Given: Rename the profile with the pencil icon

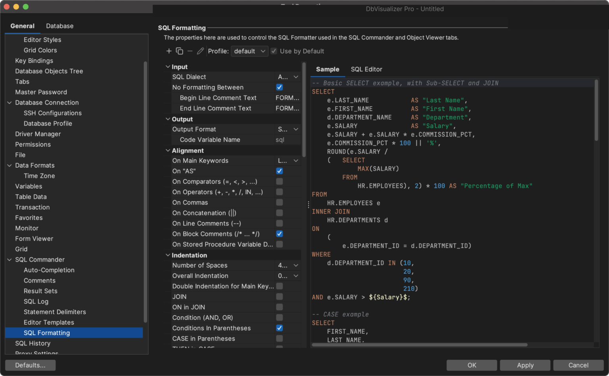Looking at the screenshot, I should point(200,51).
